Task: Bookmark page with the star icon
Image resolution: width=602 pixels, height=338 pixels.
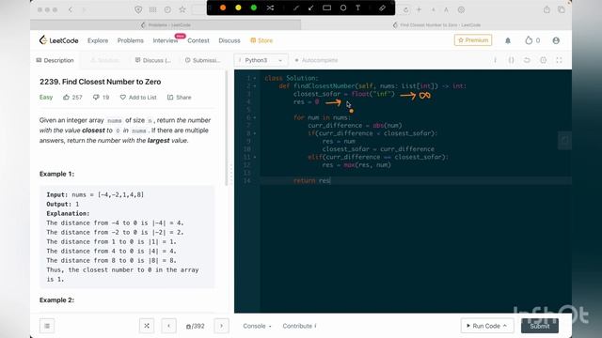Action: [182, 9]
